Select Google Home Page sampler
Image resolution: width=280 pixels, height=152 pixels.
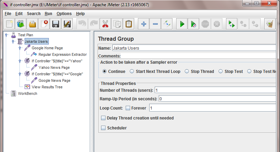pyautogui.click(x=47, y=48)
